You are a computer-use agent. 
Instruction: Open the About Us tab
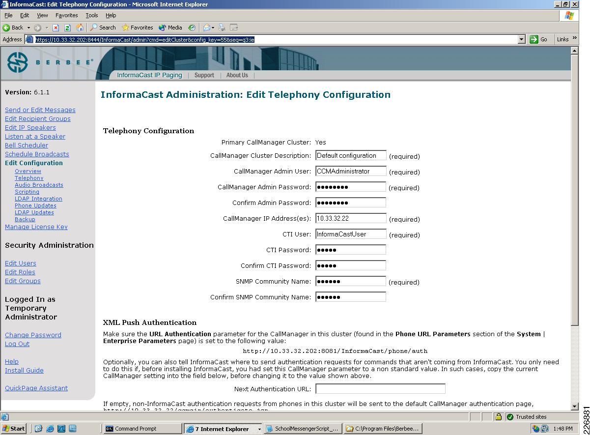coord(237,75)
